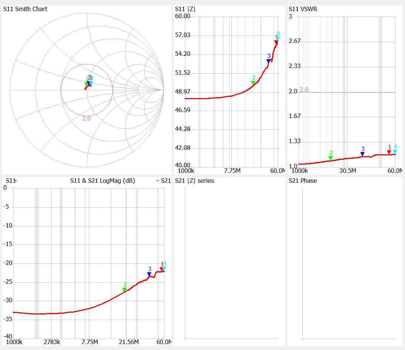Viewport: 405px width, 350px height.
Task: Click the S21 Phase chart title
Action: click(303, 181)
